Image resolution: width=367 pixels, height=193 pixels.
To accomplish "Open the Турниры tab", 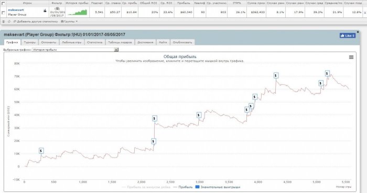I will [30, 42].
